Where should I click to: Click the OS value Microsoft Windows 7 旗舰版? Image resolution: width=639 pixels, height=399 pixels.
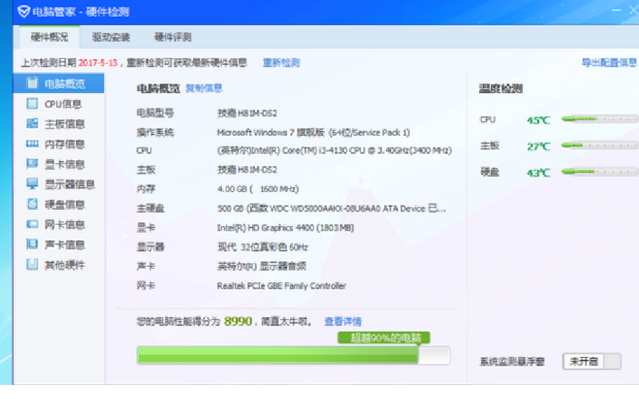(313, 132)
